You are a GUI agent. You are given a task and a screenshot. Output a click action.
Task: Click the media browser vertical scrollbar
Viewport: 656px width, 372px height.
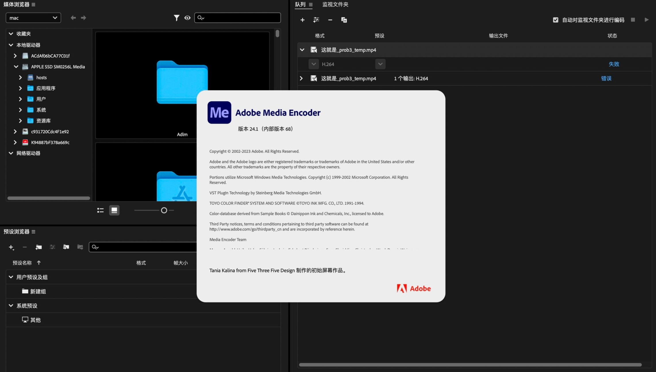click(x=277, y=34)
